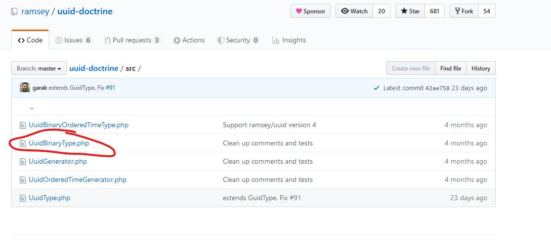Screen dimensions: 551x246
Task: Open the commit hash 42ae758
Action: click(x=437, y=88)
